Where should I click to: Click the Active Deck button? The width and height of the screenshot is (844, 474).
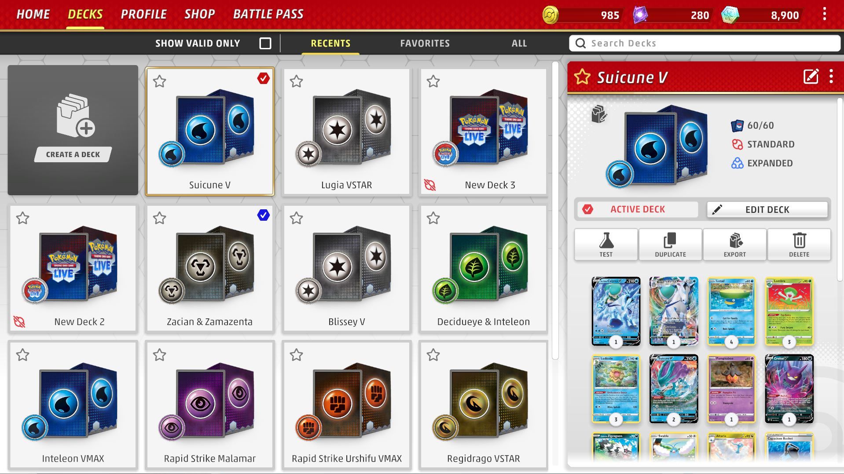point(636,209)
